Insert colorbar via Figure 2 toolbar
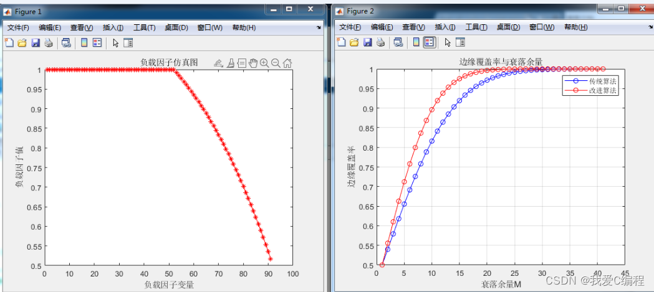 tap(416, 42)
